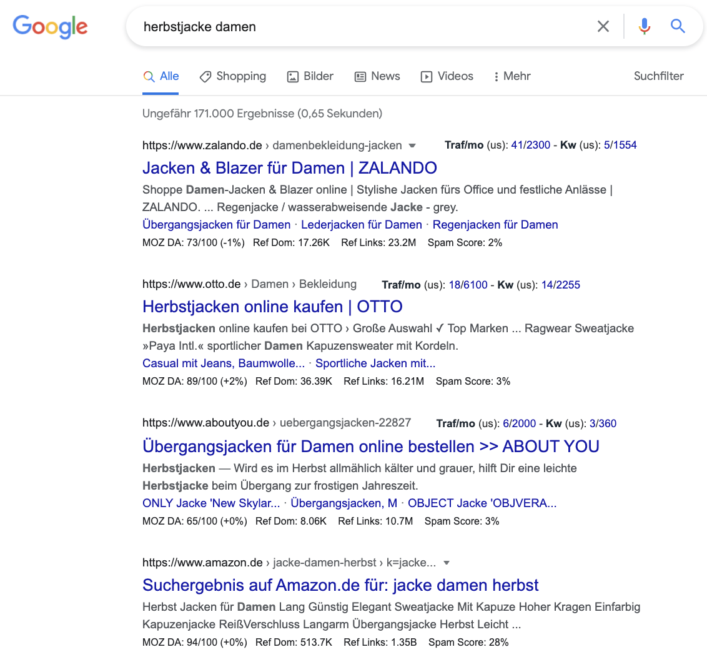Expand dropdown arrow next to amazon.de URL

[447, 563]
